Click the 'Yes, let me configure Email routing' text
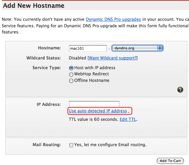The width and height of the screenshot is (189, 165). 110,145
